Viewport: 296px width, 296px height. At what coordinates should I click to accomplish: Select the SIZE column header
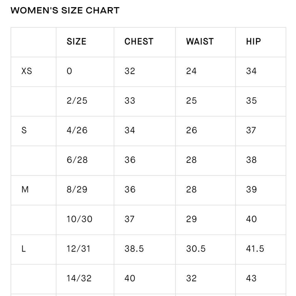point(76,41)
